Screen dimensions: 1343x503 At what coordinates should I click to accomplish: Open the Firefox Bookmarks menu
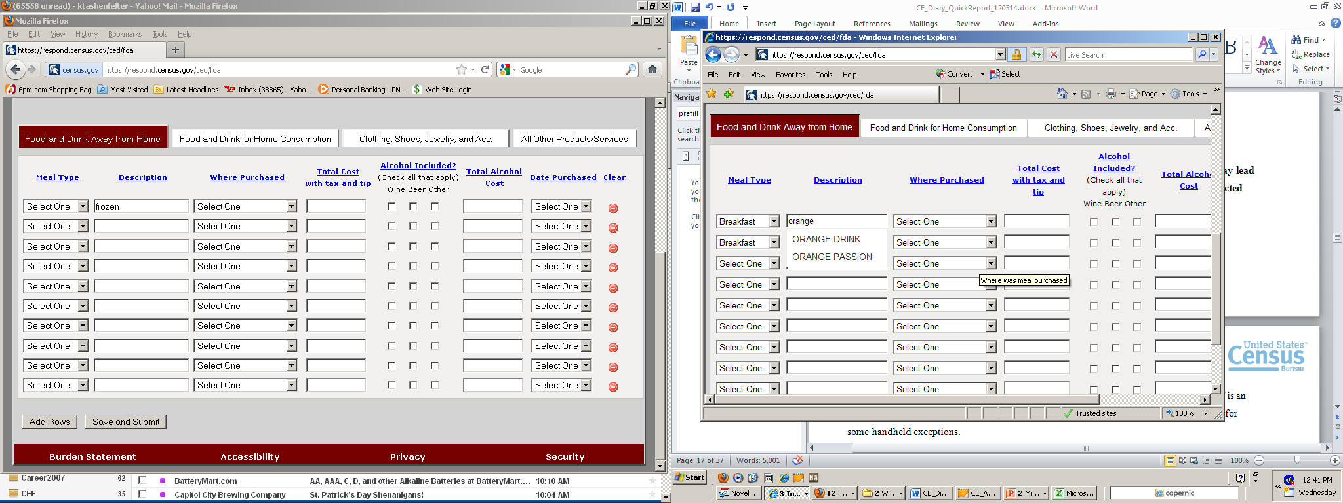pos(125,34)
